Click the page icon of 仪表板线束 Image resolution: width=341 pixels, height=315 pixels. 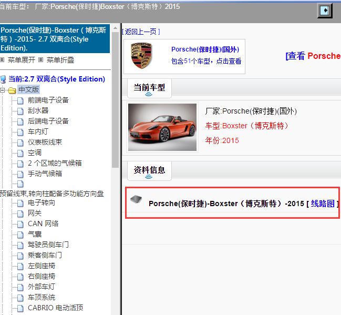[20, 143]
